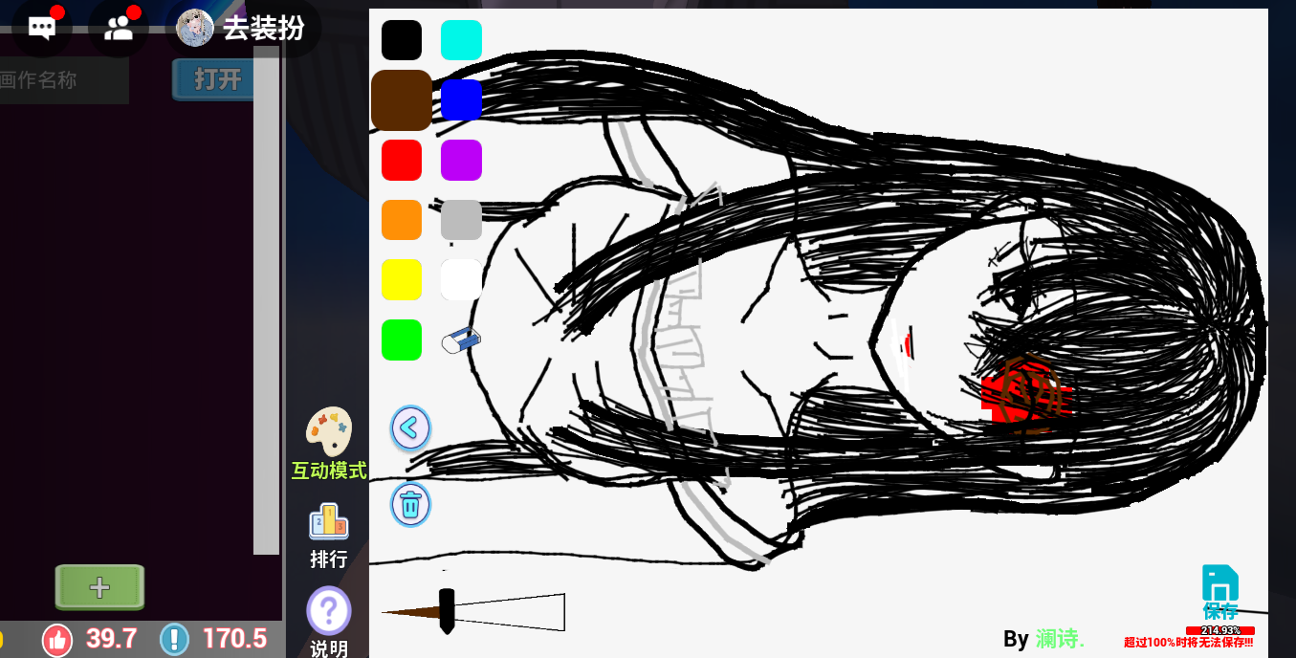Open the palette interactive mode
The height and width of the screenshot is (658, 1296).
click(x=329, y=433)
